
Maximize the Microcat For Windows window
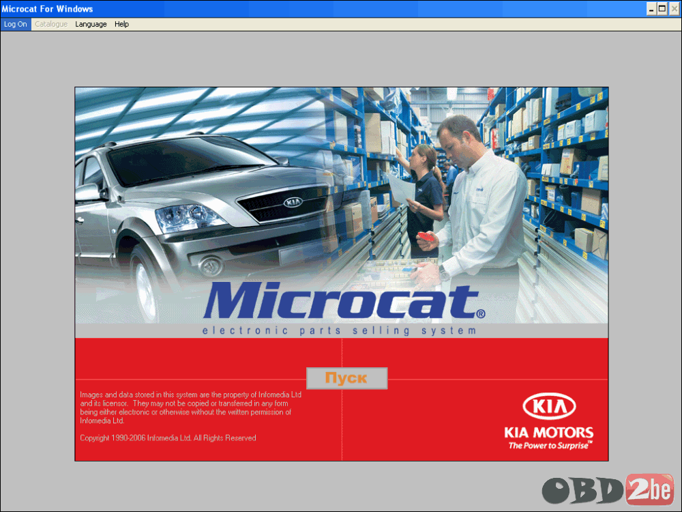(x=662, y=9)
